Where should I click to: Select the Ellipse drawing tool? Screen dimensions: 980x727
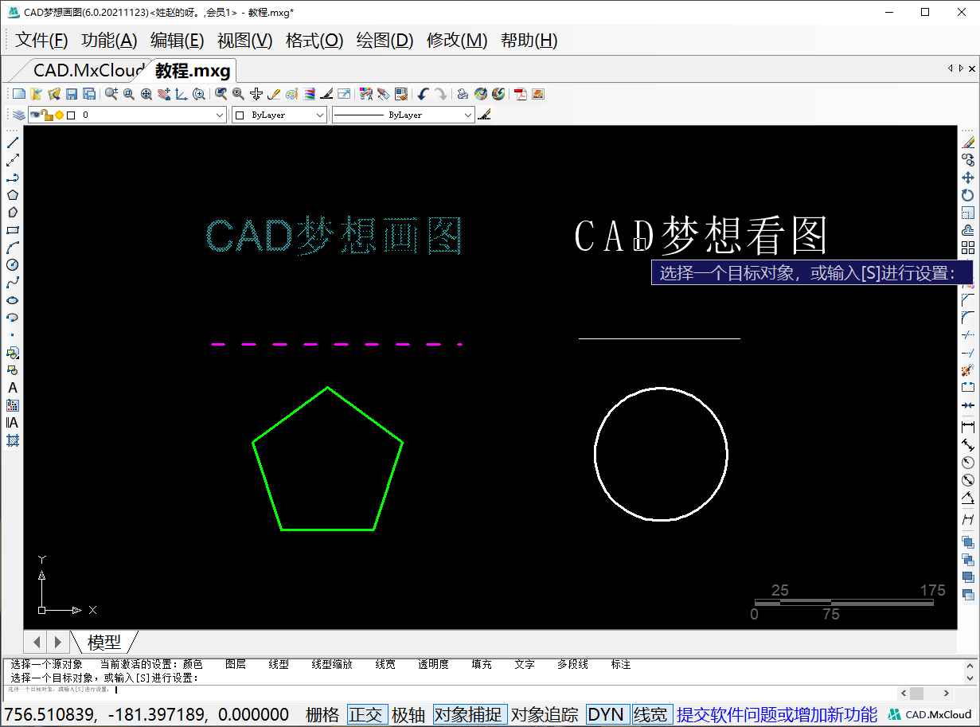(13, 300)
